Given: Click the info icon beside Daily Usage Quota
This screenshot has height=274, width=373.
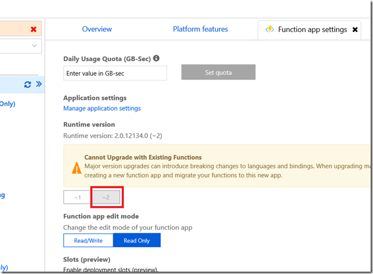Looking at the screenshot, I should click(156, 58).
